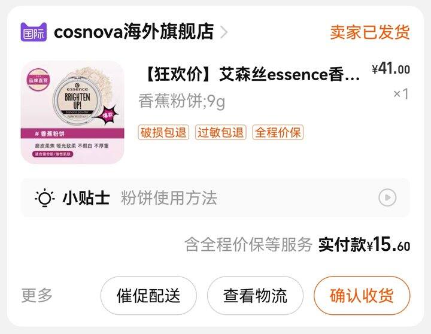View 含全程价保等服务 details
431x334 pixels.
coord(248,245)
